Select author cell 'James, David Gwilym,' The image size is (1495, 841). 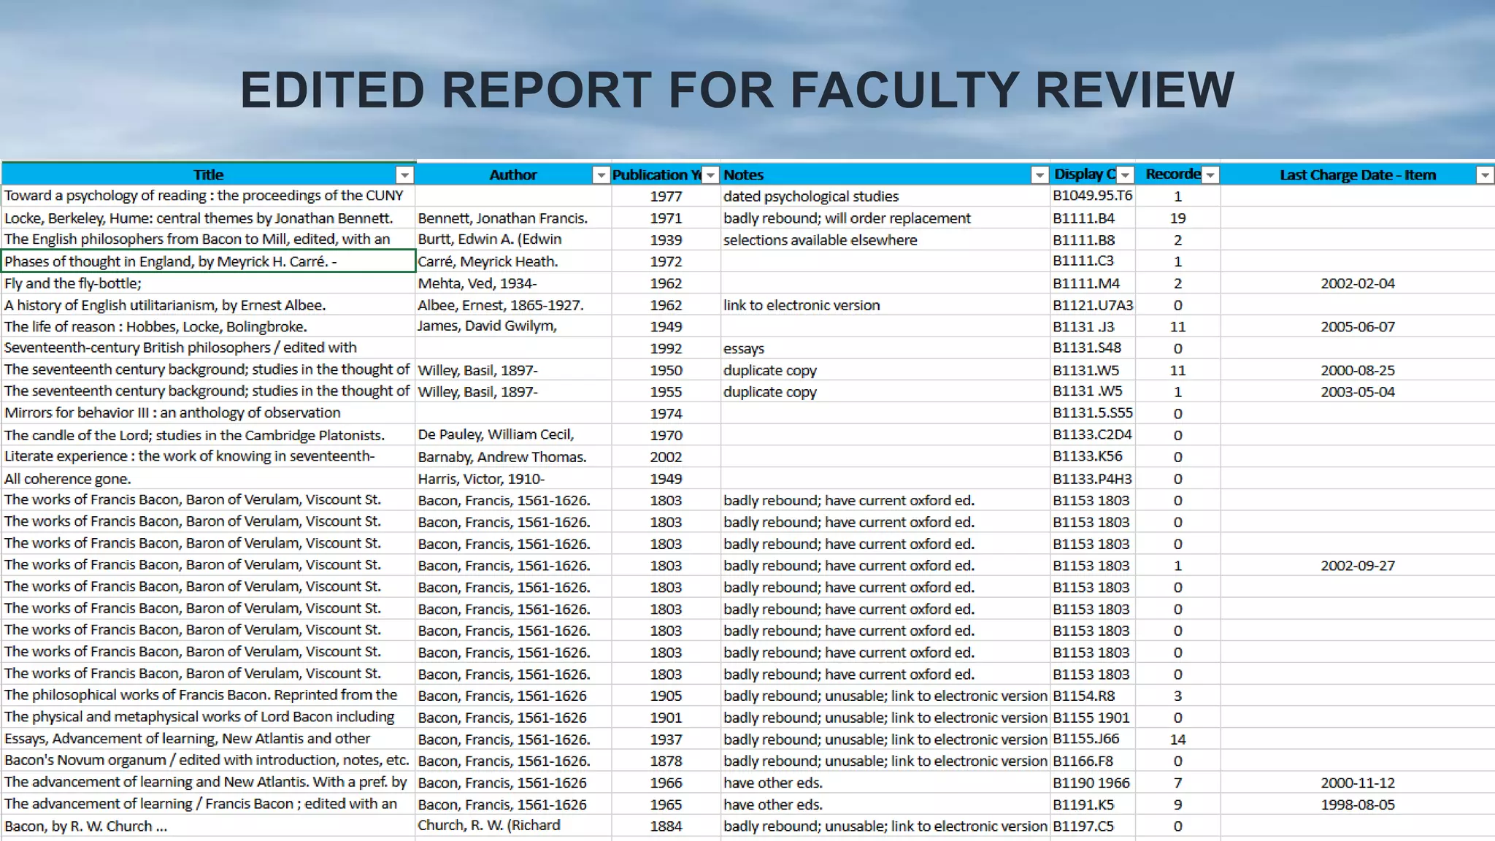pyautogui.click(x=513, y=326)
